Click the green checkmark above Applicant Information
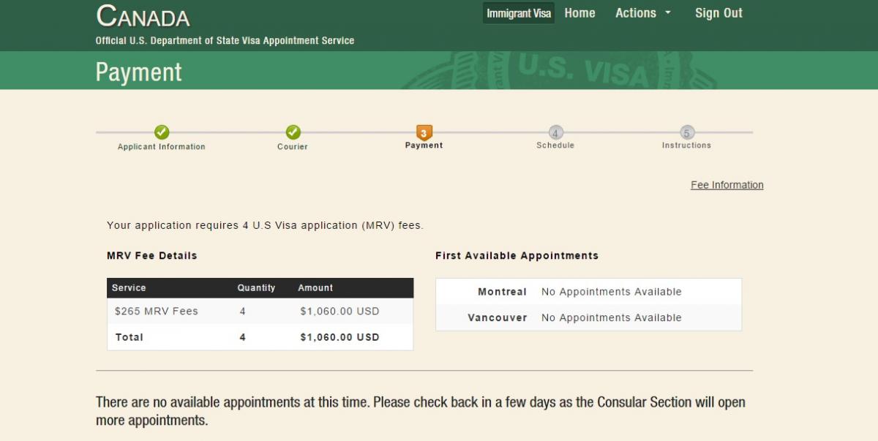The height and width of the screenshot is (441, 878). tap(162, 132)
